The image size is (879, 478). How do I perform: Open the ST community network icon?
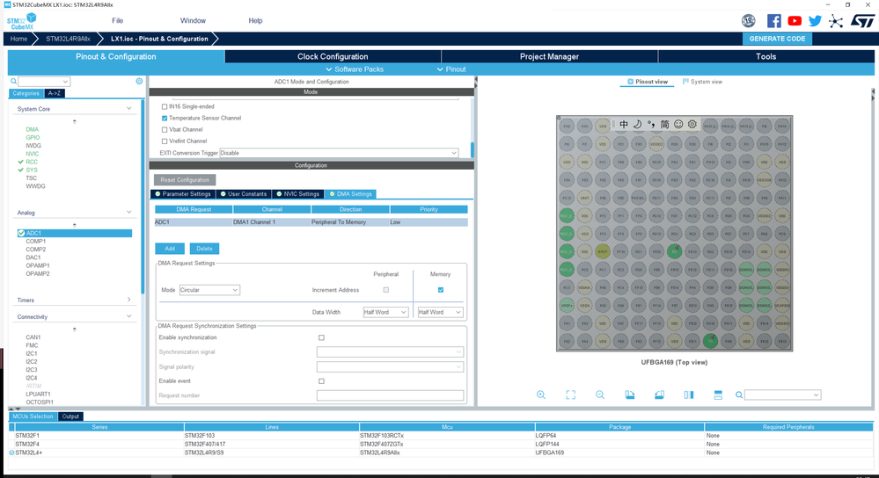pyautogui.click(x=836, y=21)
